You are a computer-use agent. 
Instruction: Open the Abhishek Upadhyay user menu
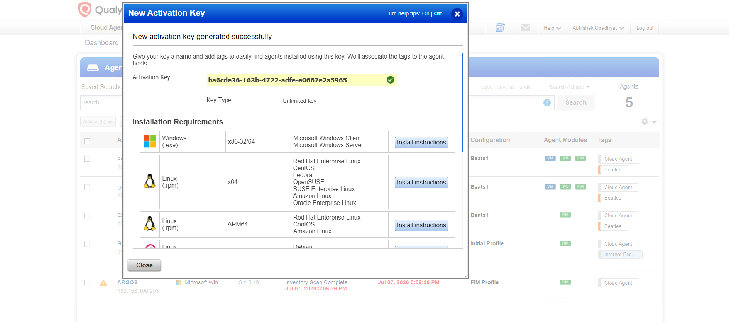click(x=598, y=28)
